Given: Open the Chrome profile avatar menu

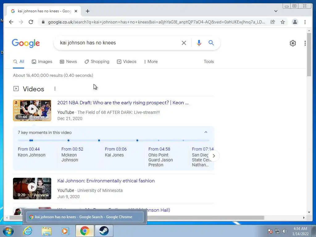Looking at the screenshot, I should point(295,22).
